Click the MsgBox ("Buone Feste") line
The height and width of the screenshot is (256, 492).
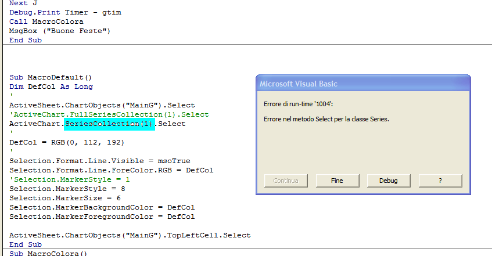(60, 31)
